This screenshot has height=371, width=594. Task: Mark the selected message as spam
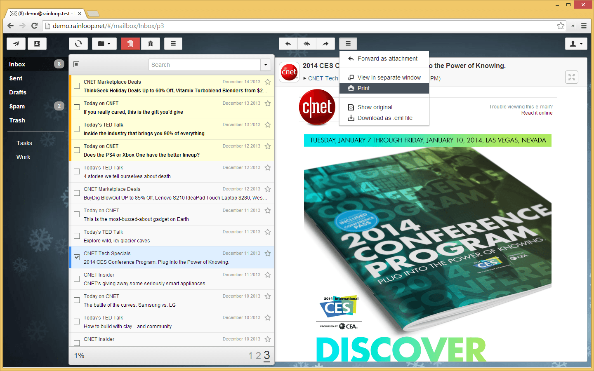click(x=151, y=43)
